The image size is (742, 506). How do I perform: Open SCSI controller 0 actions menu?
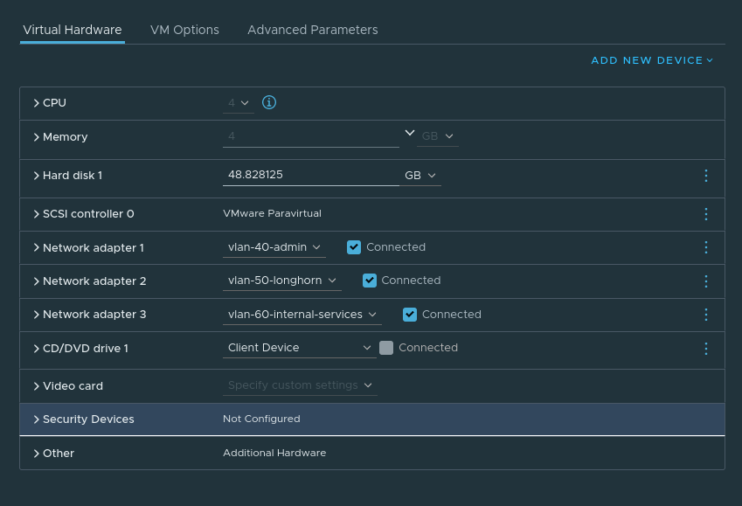[x=705, y=214]
